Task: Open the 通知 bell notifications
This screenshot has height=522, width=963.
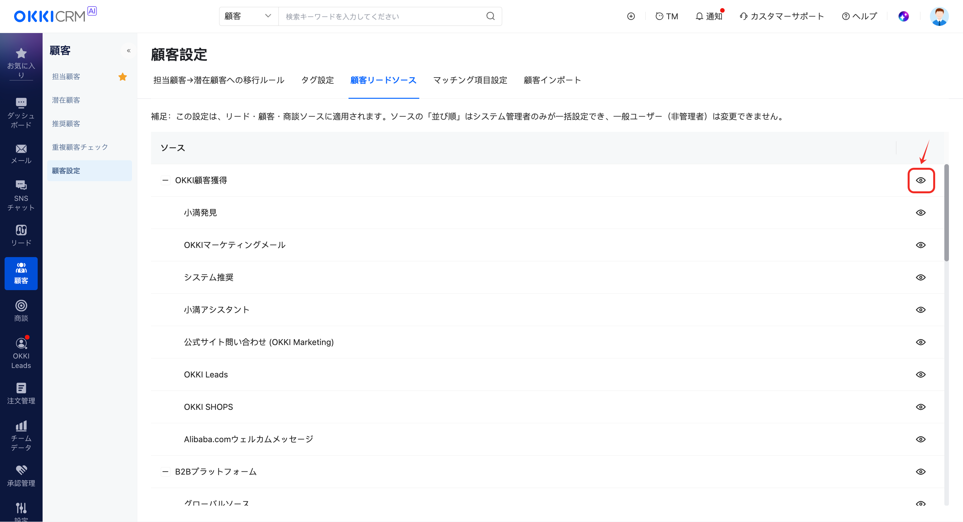Action: click(x=709, y=16)
